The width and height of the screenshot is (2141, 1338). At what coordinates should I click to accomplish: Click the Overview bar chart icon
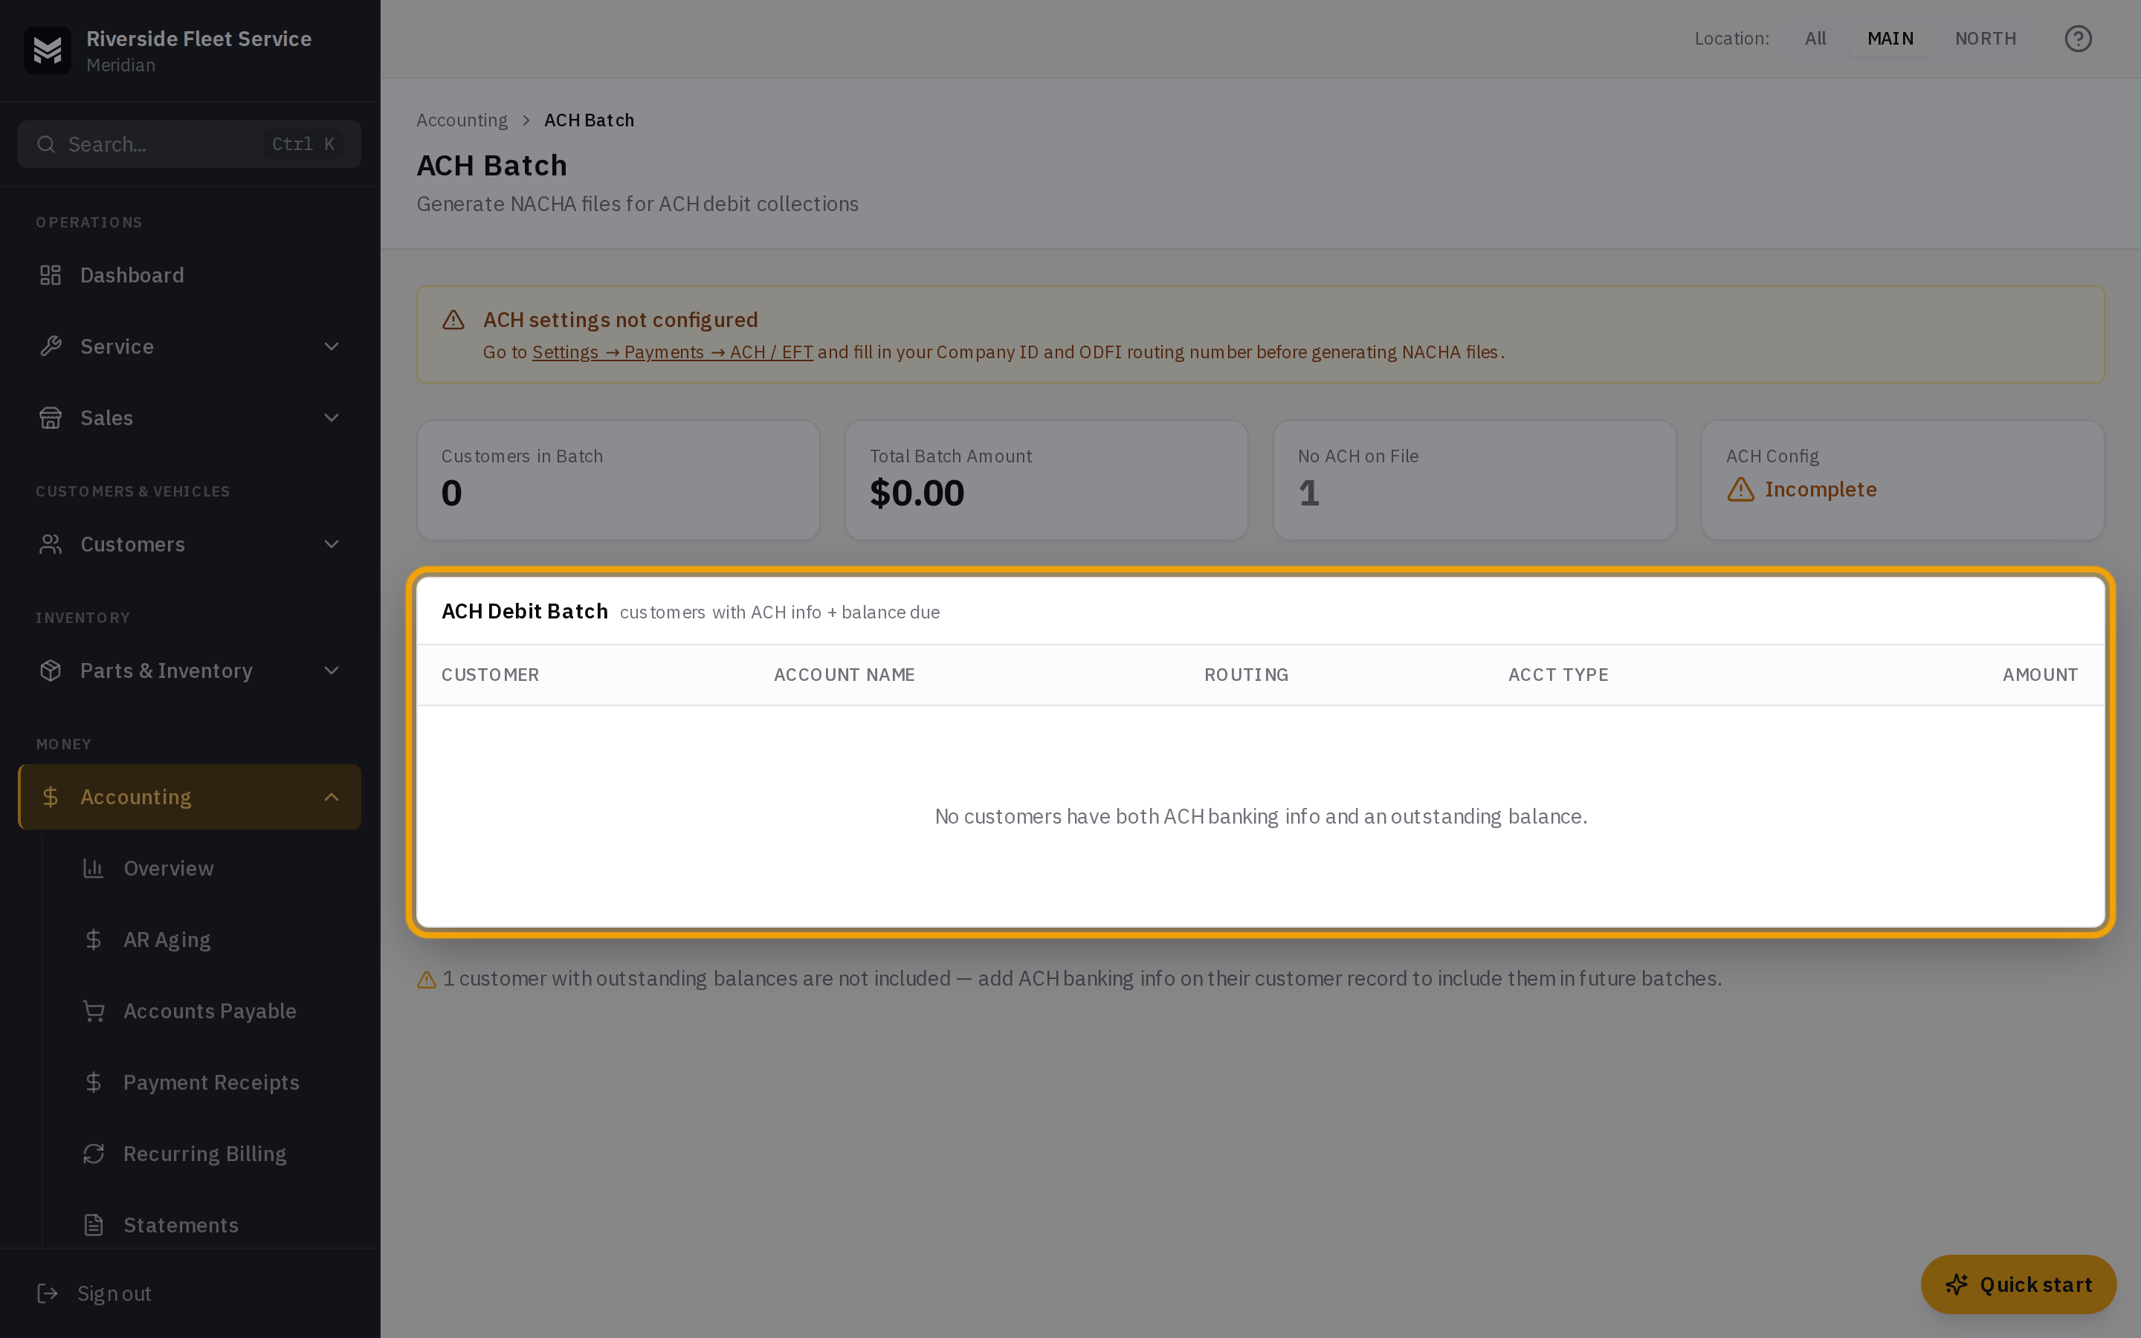[94, 868]
